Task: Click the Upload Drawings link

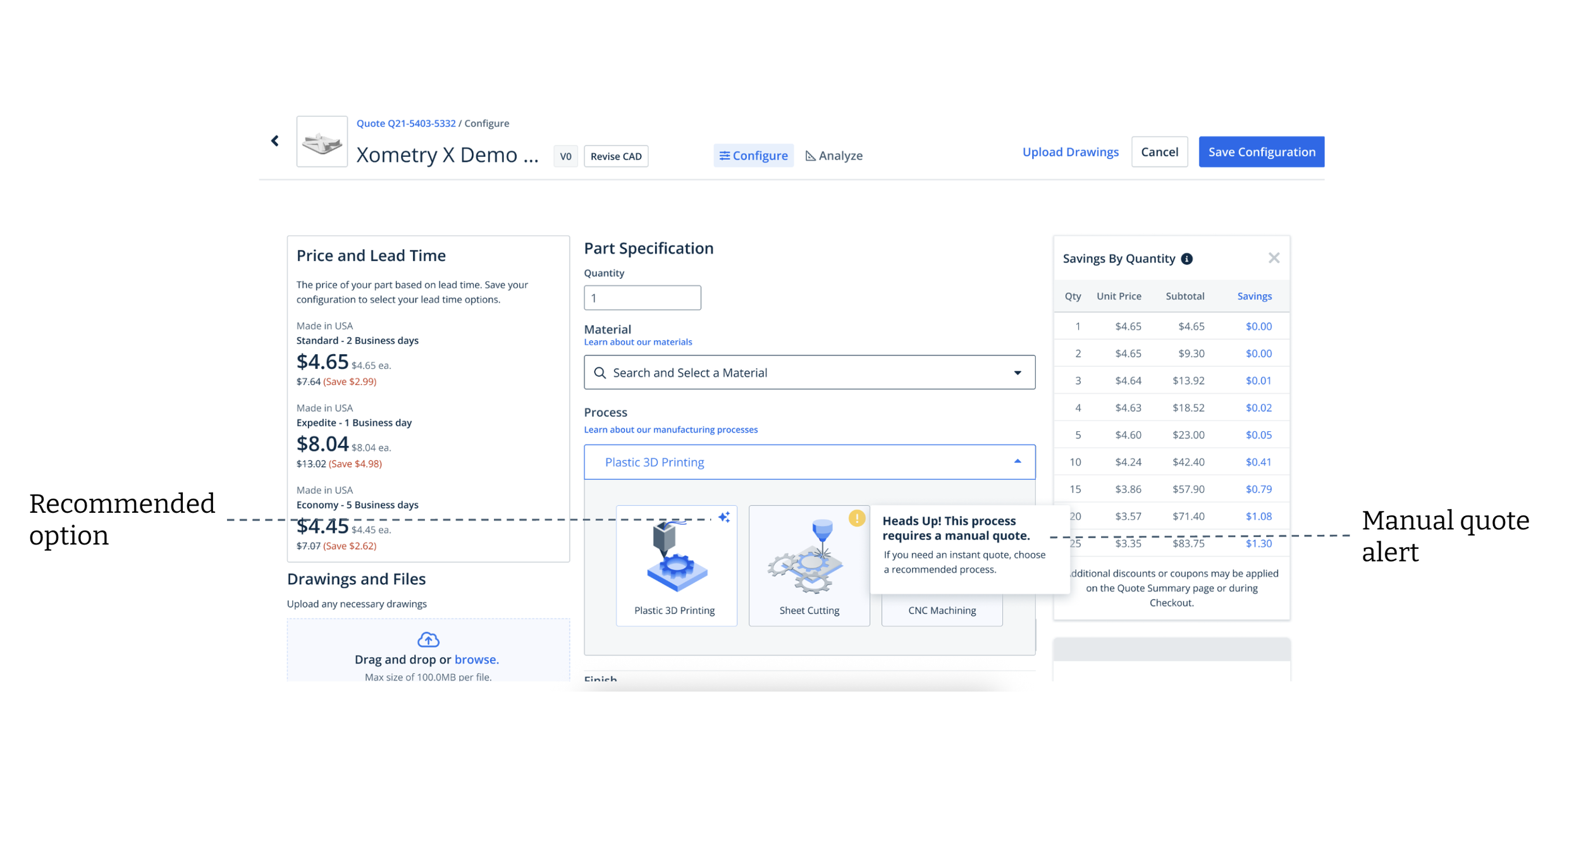Action: coord(1070,152)
